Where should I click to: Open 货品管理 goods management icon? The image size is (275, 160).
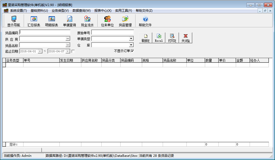125,21
